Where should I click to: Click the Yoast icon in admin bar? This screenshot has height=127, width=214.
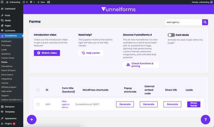click(x=49, y=2)
